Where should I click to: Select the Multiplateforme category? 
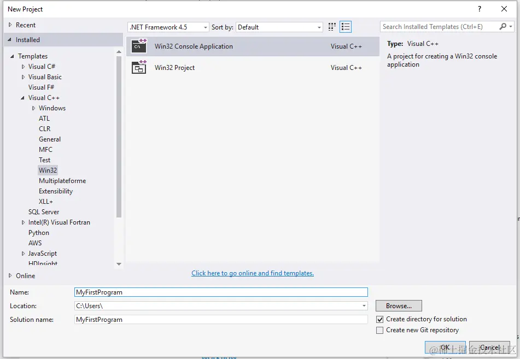pyautogui.click(x=62, y=181)
